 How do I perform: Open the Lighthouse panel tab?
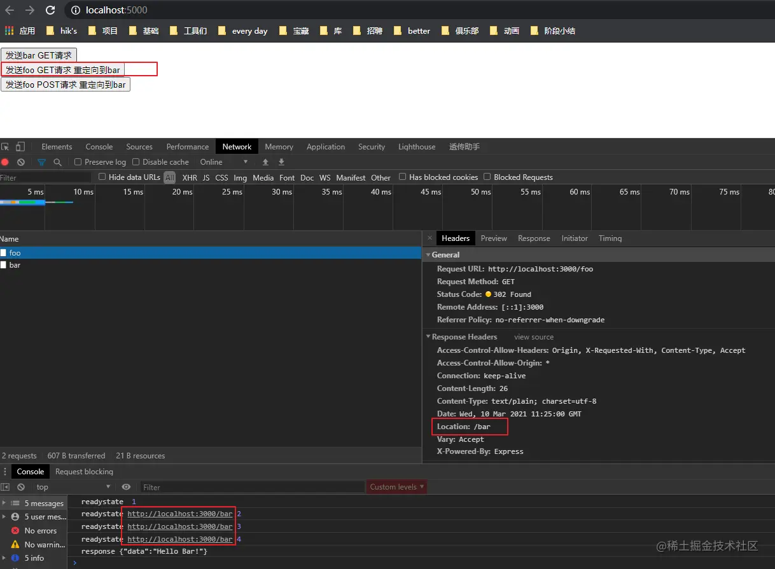417,146
